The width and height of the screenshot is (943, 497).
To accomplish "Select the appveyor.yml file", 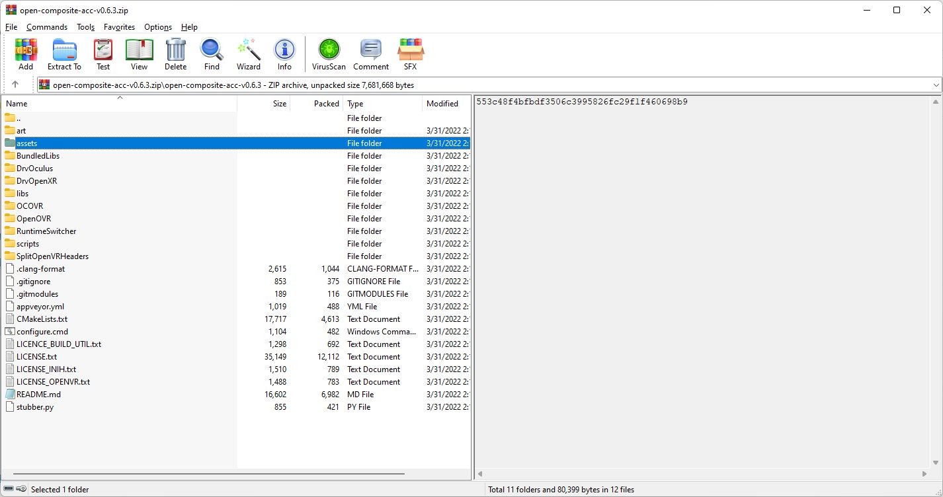I will (x=236, y=307).
